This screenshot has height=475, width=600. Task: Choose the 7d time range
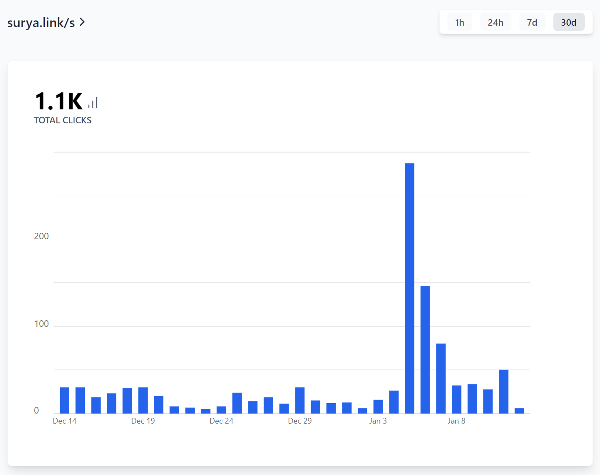tap(532, 22)
